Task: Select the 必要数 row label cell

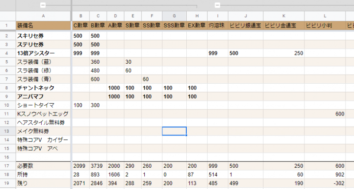Action: click(x=43, y=165)
